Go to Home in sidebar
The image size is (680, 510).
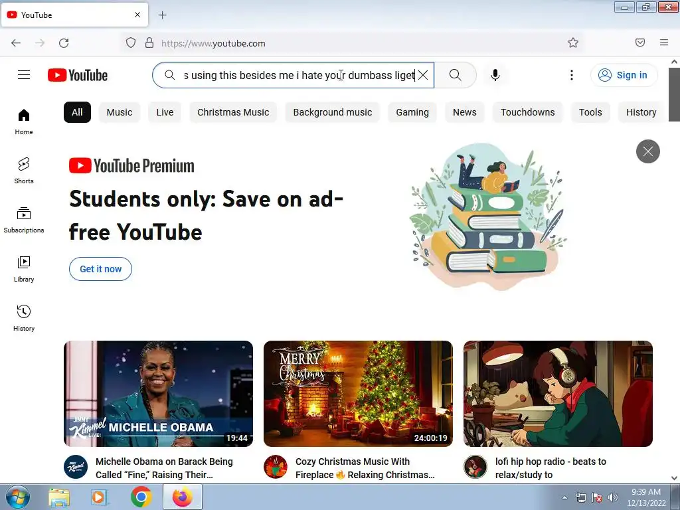(x=24, y=122)
